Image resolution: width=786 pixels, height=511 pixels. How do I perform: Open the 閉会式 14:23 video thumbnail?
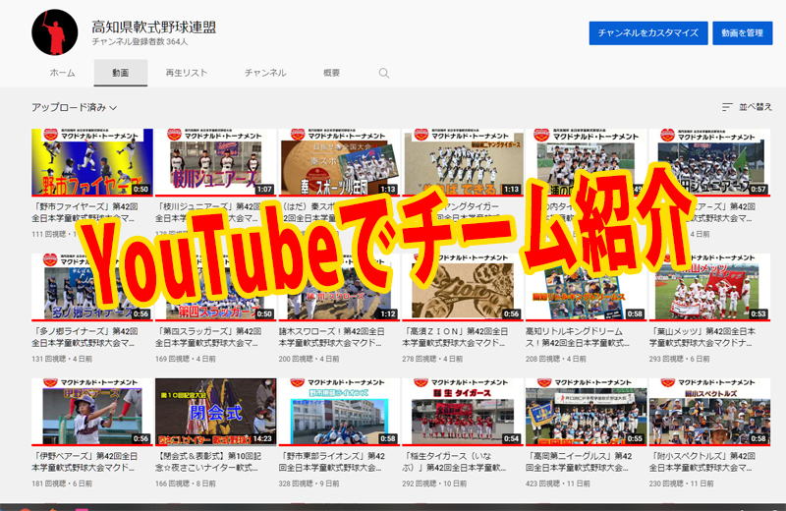click(x=215, y=412)
